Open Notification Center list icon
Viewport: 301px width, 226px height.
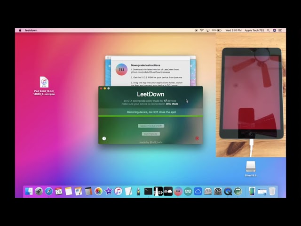pyautogui.click(x=280, y=30)
